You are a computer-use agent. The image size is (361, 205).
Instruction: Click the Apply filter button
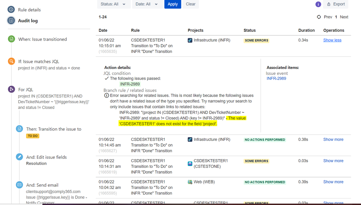point(173,4)
